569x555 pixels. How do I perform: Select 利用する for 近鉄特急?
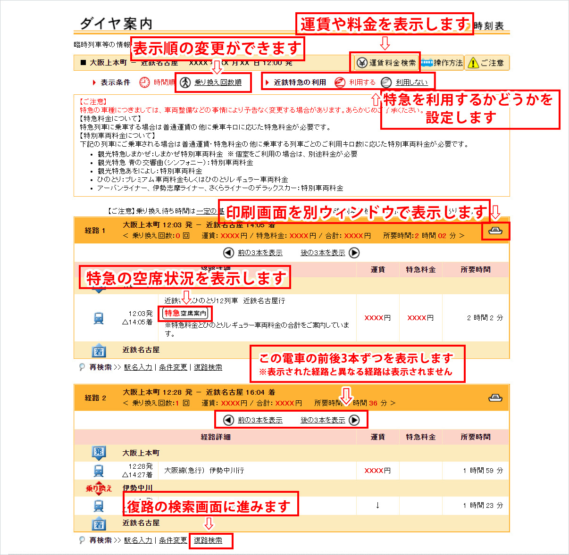click(x=362, y=83)
